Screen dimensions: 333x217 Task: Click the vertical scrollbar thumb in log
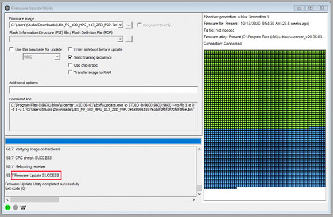coord(199,188)
